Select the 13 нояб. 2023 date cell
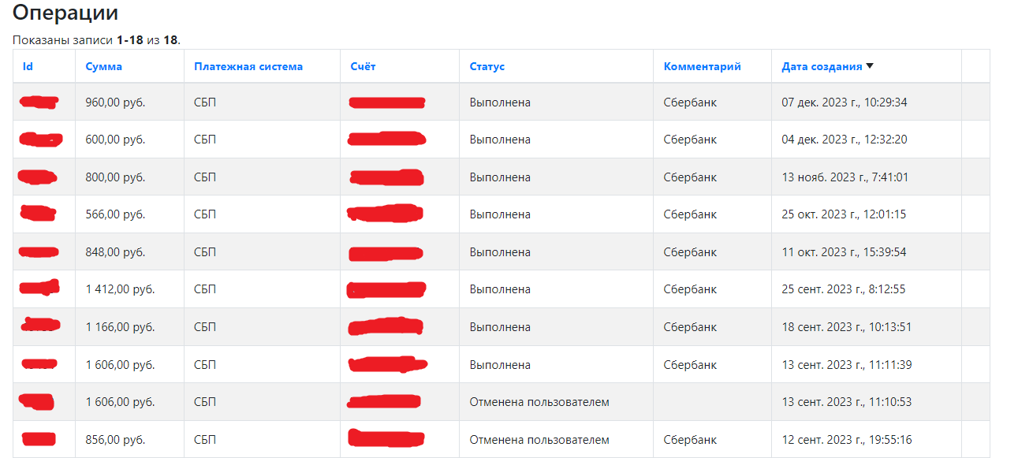Viewport: 1018px width, 458px height. (x=866, y=177)
